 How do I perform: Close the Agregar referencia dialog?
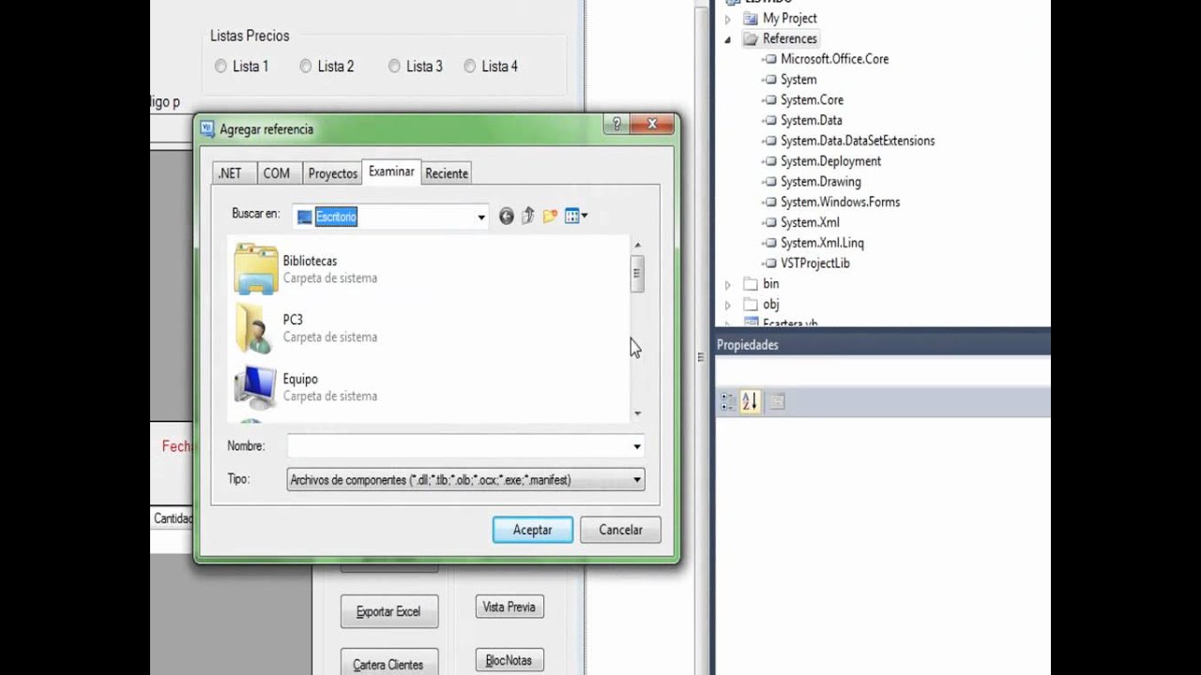point(651,124)
